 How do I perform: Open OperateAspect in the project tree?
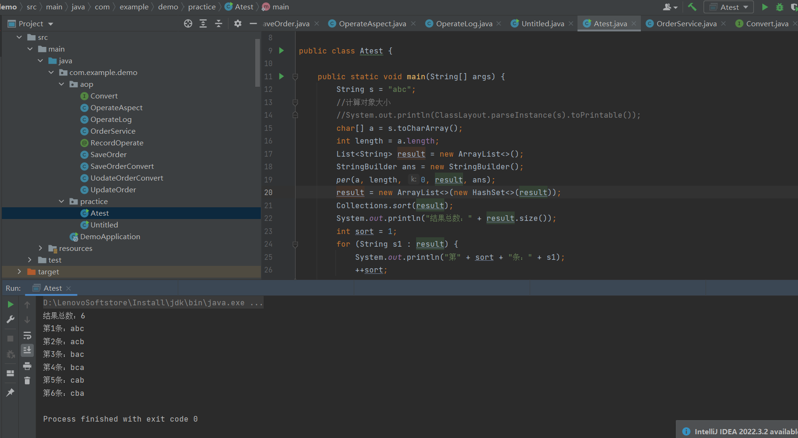tap(116, 107)
